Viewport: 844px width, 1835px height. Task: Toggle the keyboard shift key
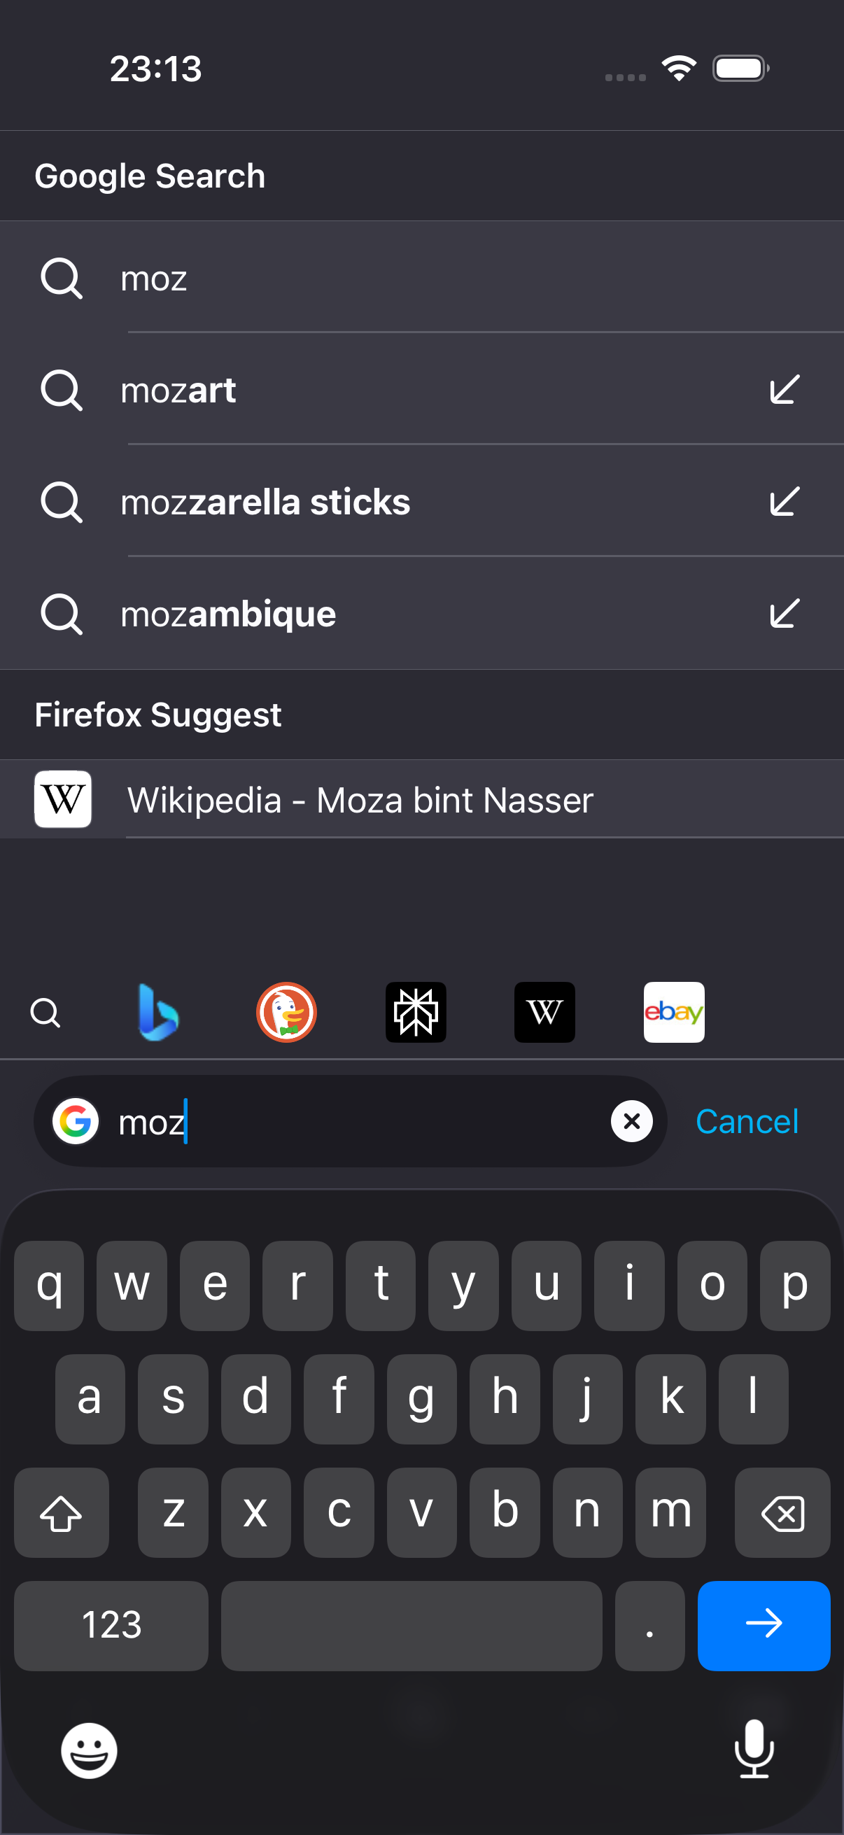click(62, 1512)
